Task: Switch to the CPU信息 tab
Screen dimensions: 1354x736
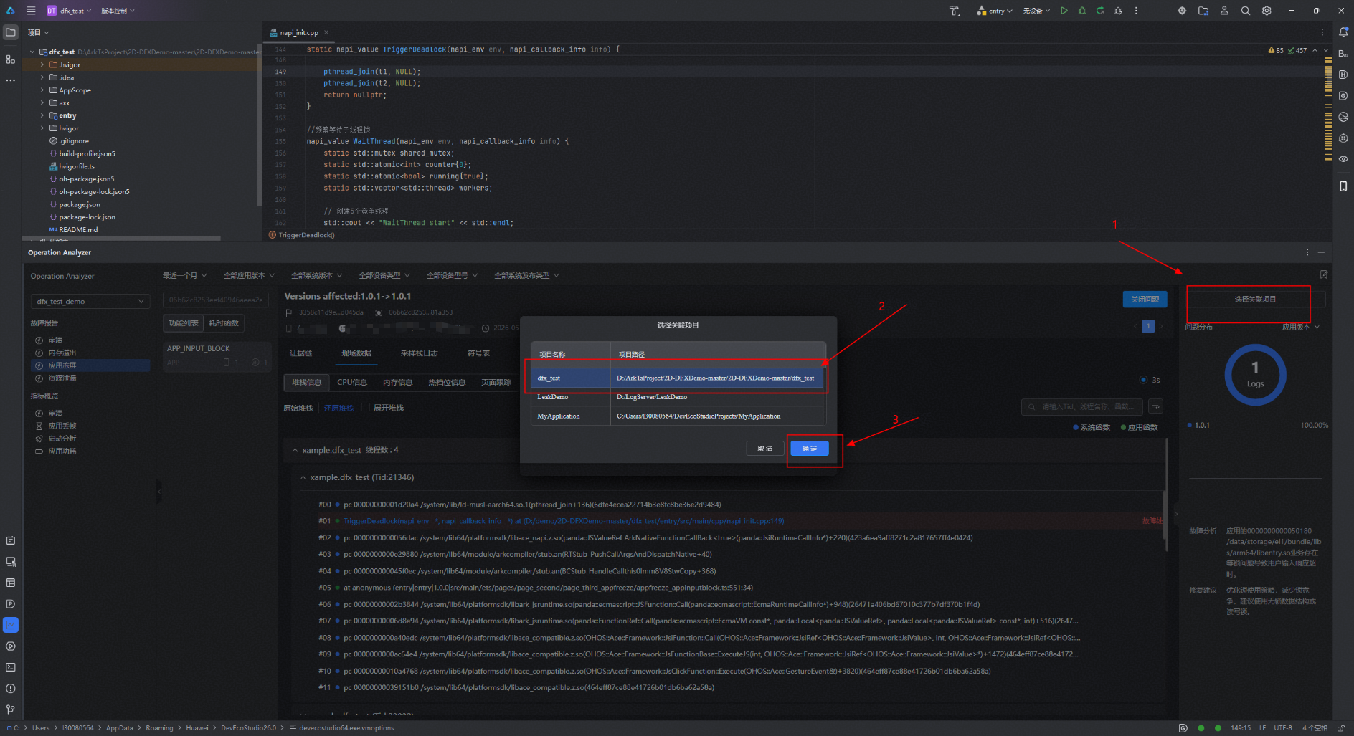Action: (352, 382)
